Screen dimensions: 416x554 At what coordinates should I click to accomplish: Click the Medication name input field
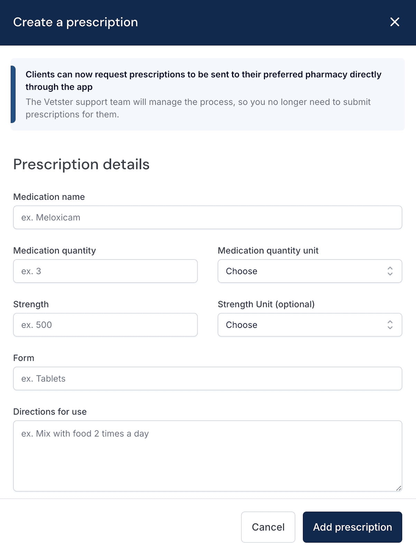[207, 217]
